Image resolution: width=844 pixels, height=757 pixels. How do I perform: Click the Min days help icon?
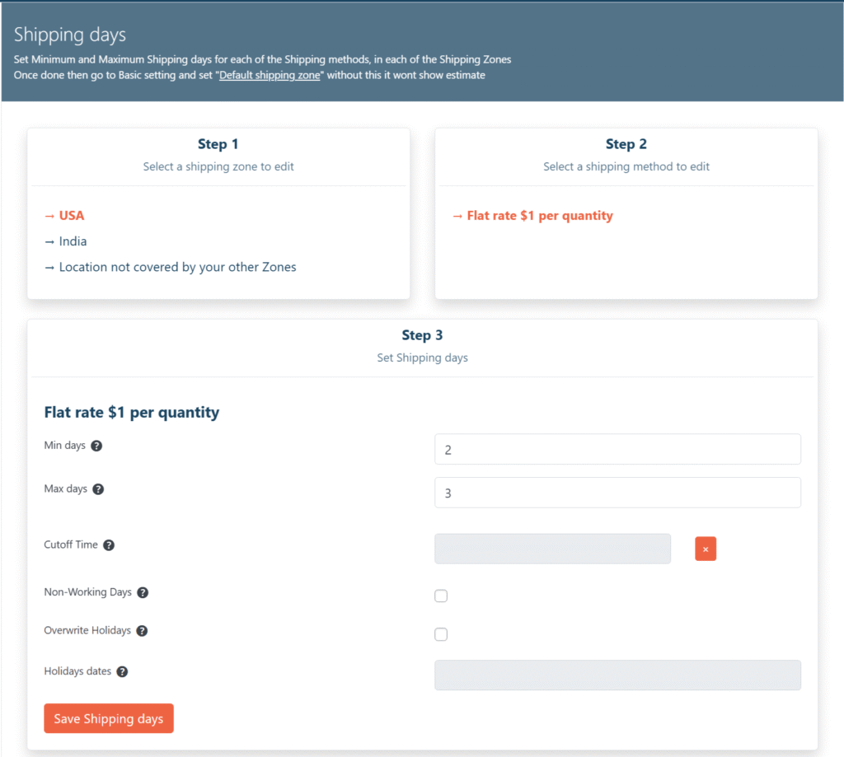click(x=96, y=446)
